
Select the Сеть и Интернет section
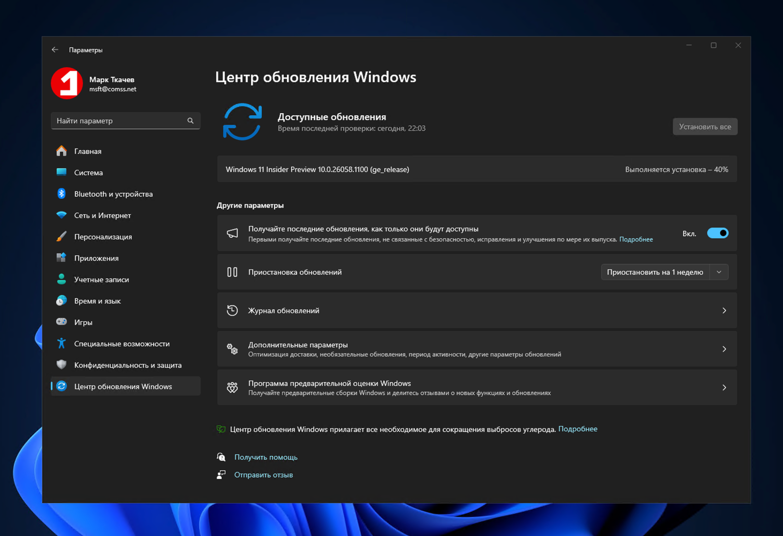[x=102, y=215]
